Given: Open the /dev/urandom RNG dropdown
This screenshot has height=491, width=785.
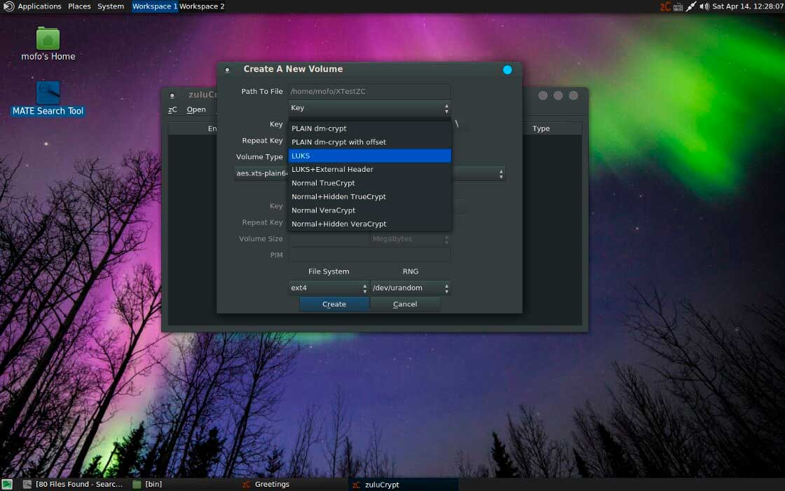Looking at the screenshot, I should click(x=411, y=288).
